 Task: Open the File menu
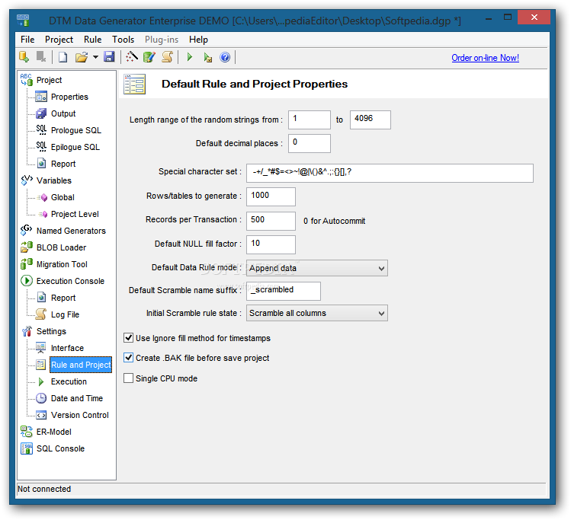[27, 40]
